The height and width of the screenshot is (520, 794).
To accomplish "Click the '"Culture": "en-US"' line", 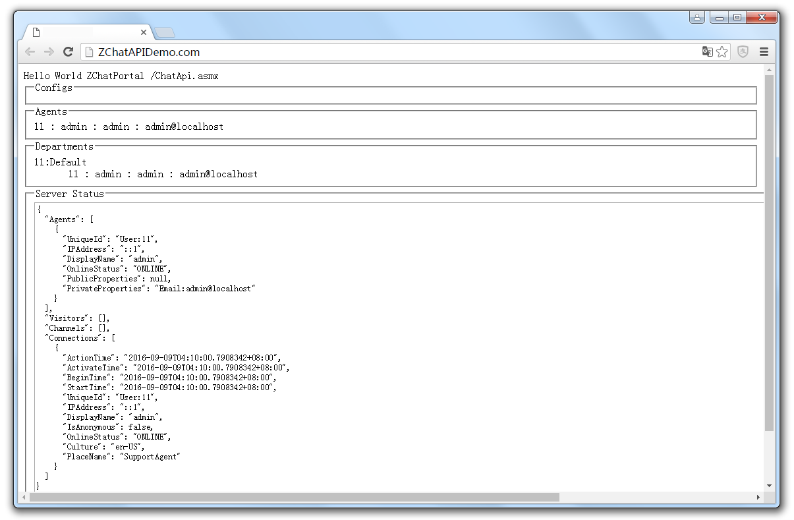I will (x=103, y=447).
